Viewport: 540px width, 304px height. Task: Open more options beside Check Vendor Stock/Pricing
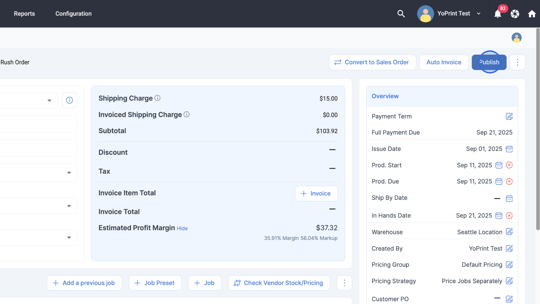344,283
